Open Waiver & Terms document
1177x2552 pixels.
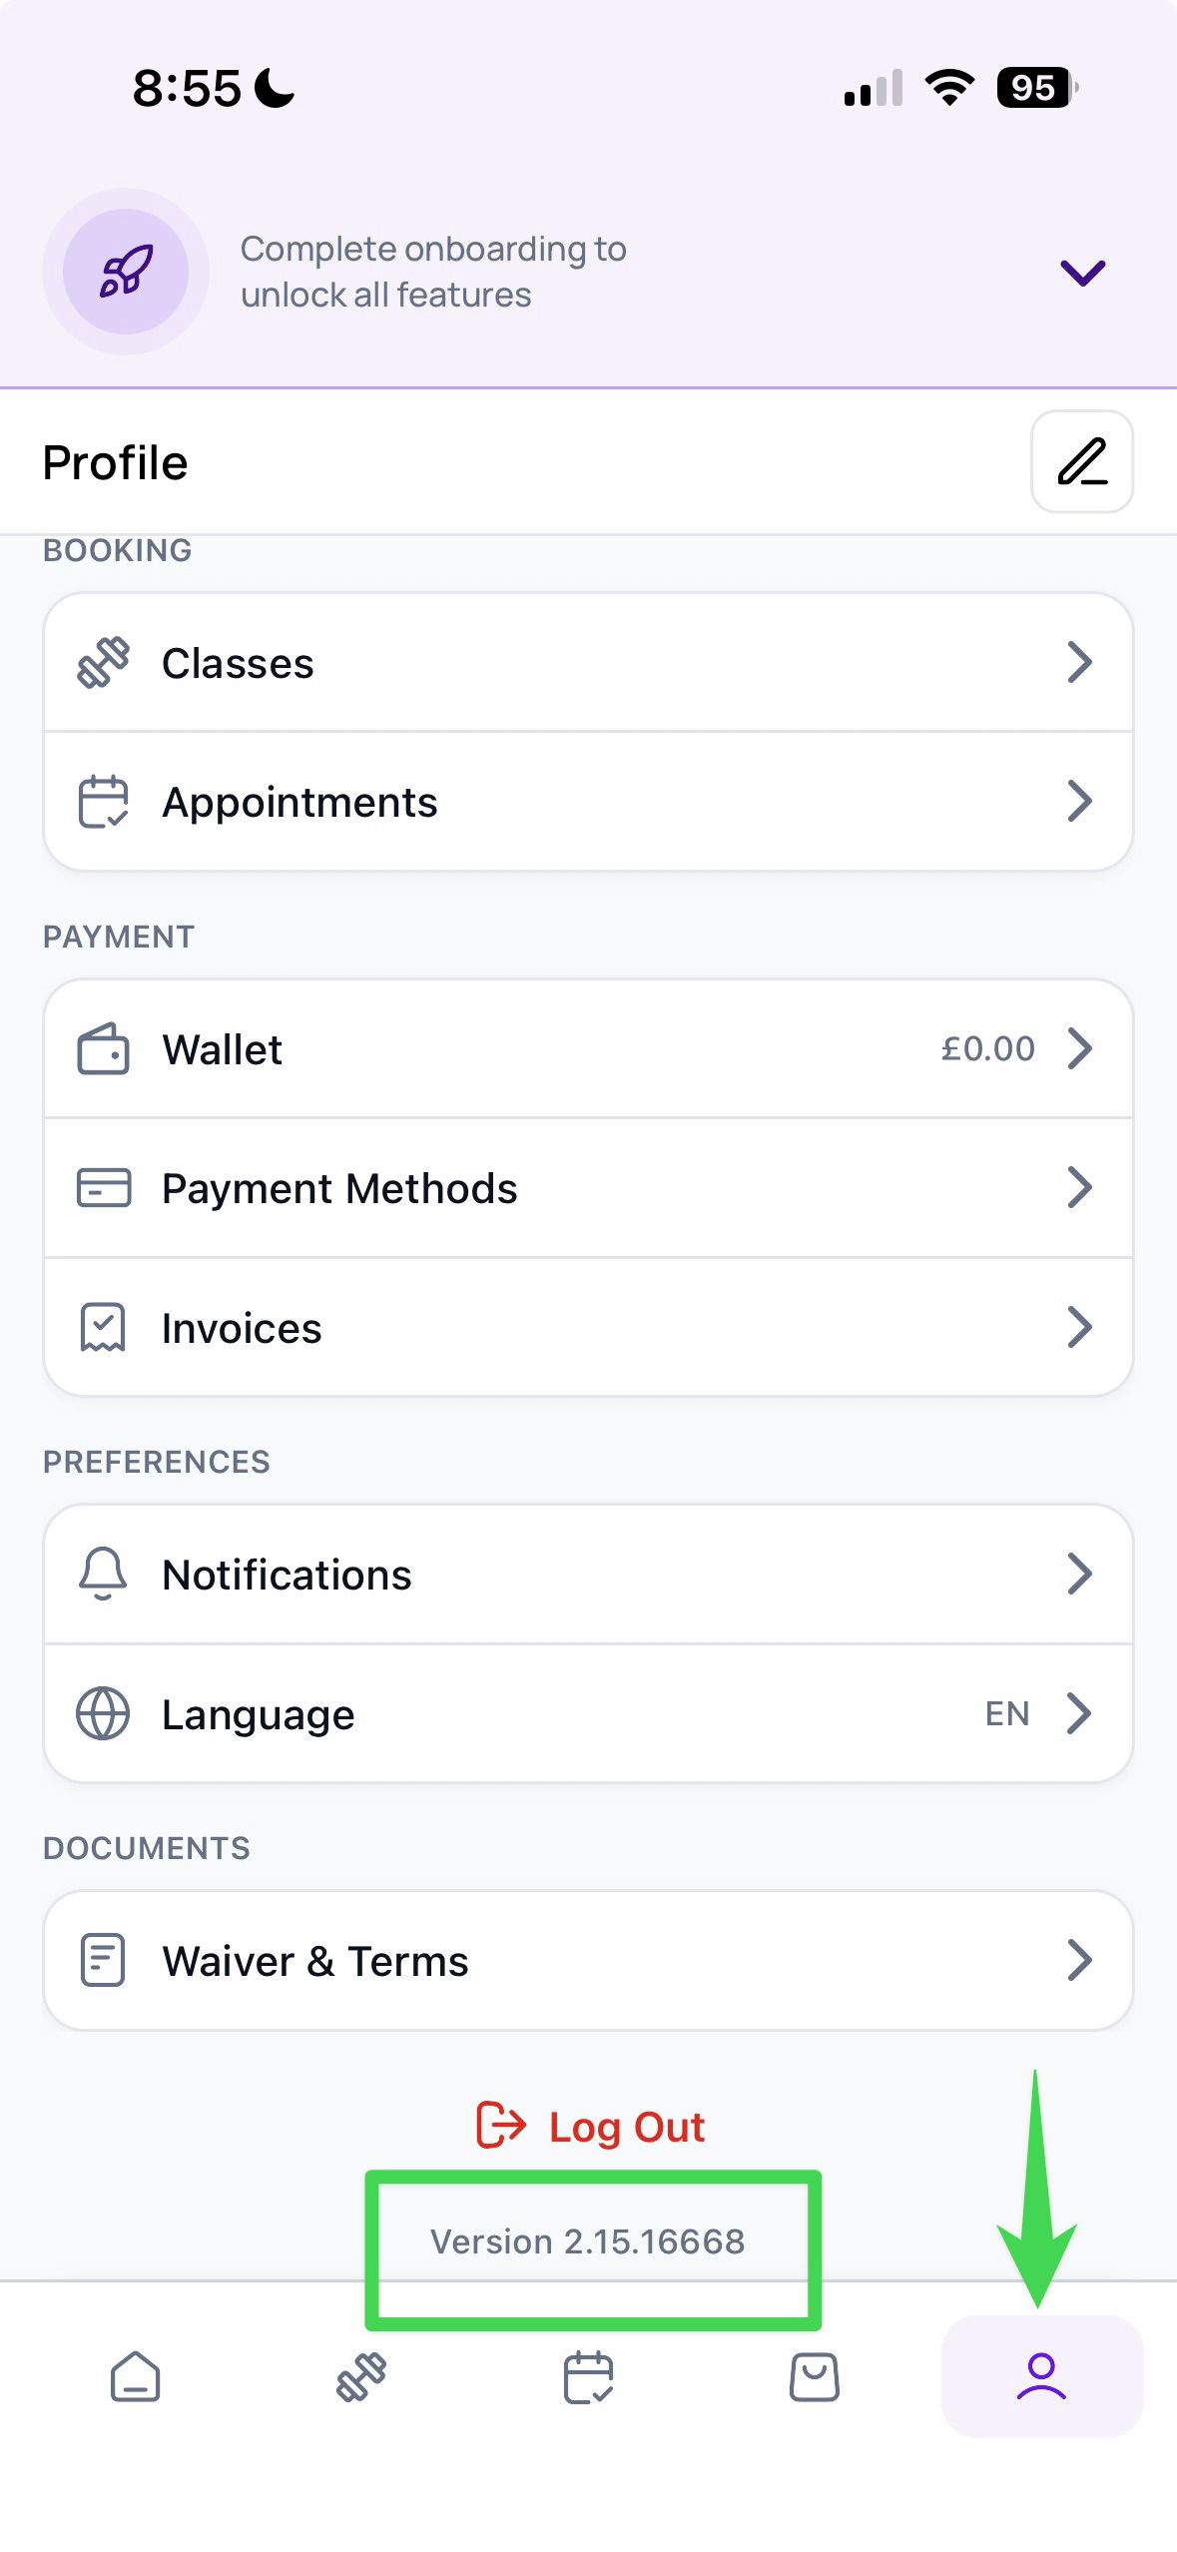(x=588, y=1960)
